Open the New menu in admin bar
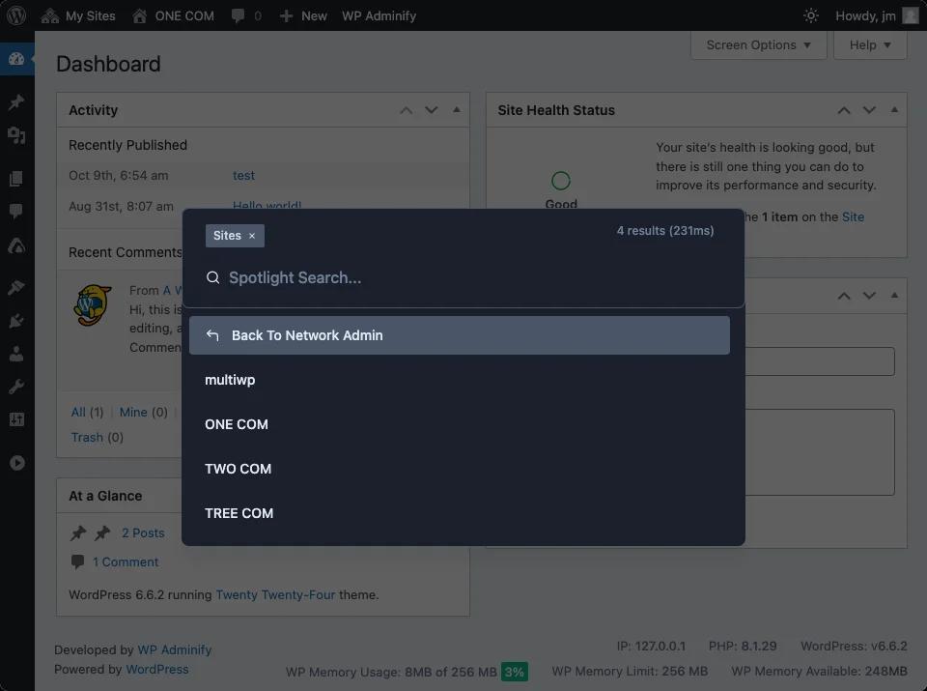This screenshot has height=691, width=927. (x=302, y=15)
